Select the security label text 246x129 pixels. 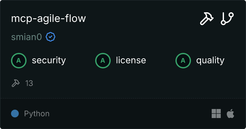pos(49,60)
